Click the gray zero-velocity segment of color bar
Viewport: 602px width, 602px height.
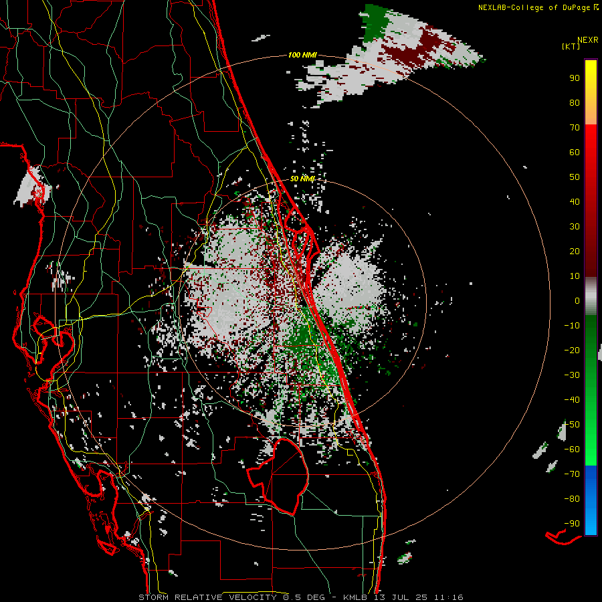pos(591,296)
